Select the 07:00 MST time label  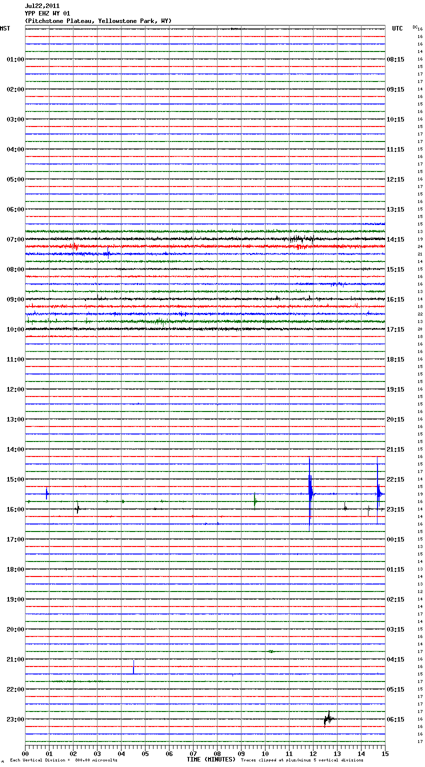click(15, 239)
